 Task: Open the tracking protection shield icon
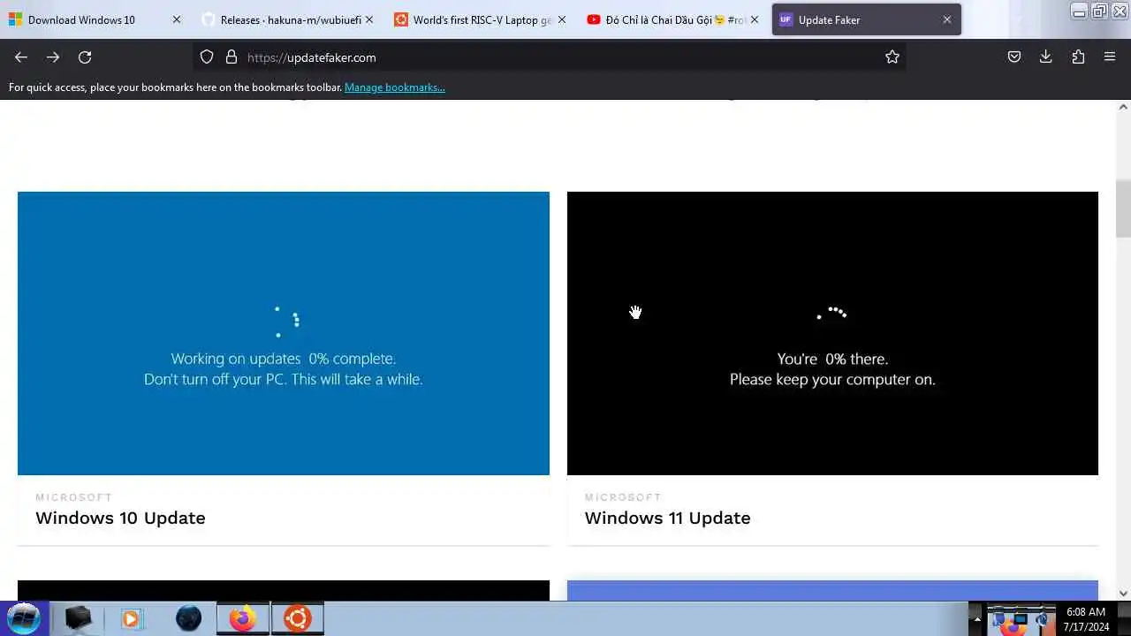click(207, 57)
